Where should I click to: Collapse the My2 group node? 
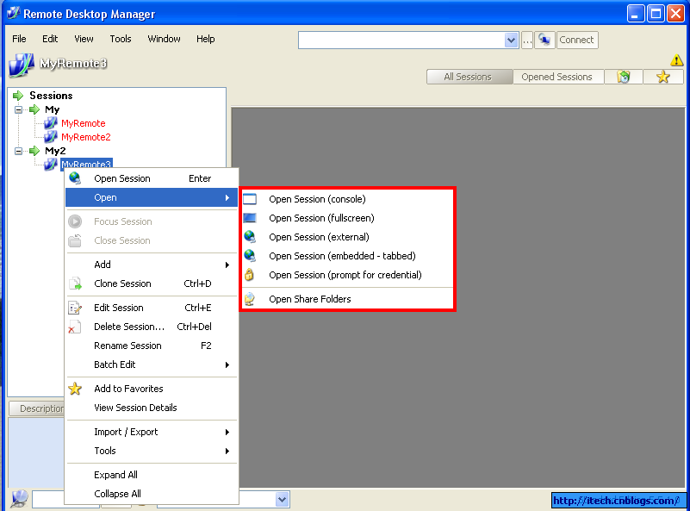[18, 151]
